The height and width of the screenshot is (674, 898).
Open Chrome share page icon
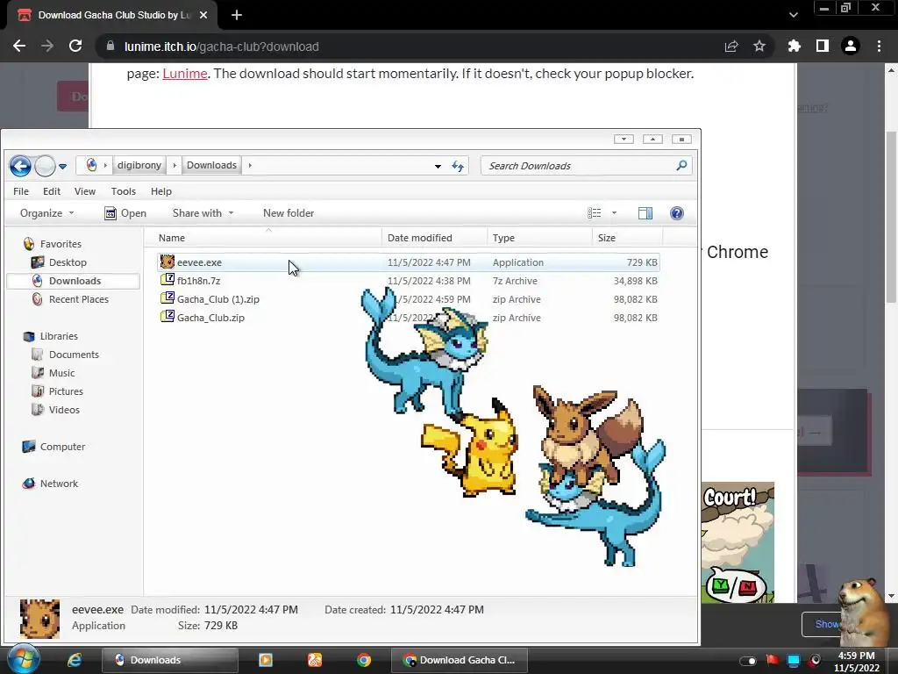[x=731, y=47]
